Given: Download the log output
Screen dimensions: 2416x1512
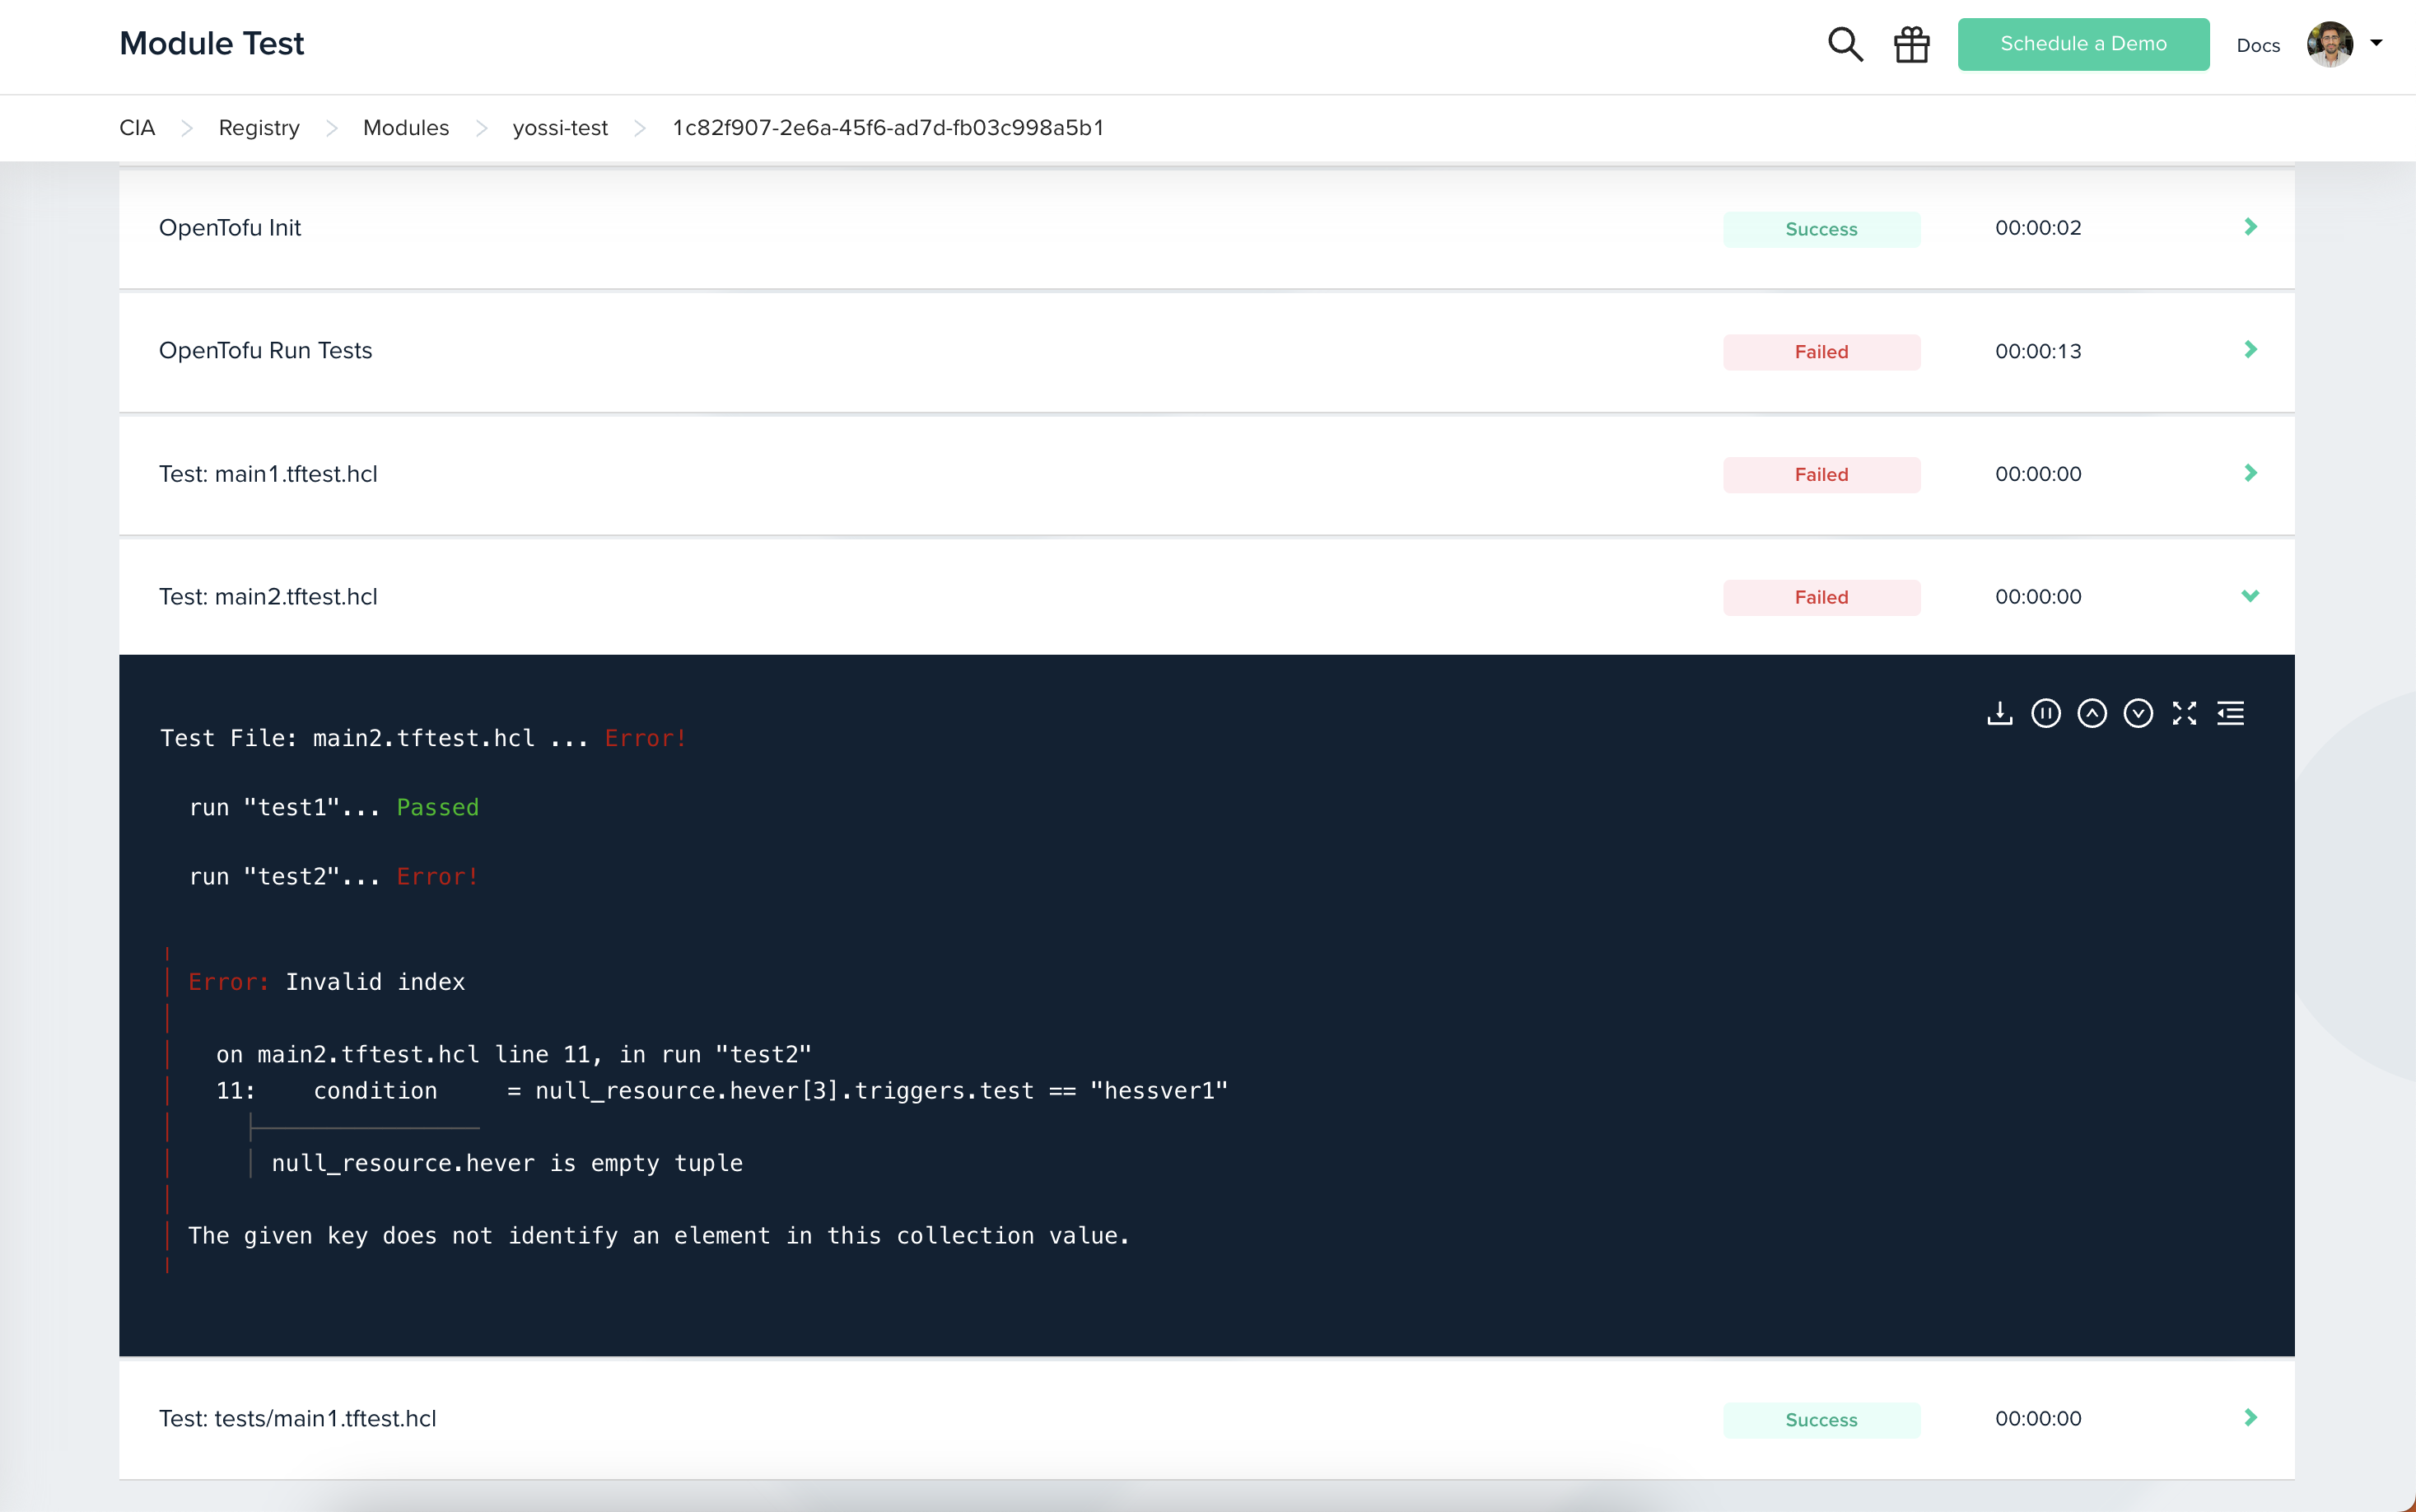Looking at the screenshot, I should (1999, 713).
